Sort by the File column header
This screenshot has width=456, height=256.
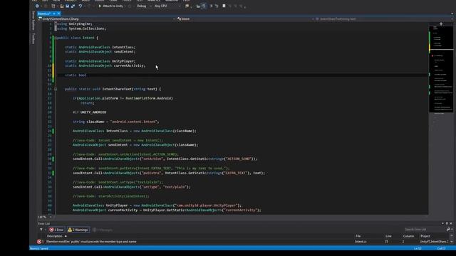[x=358, y=236]
